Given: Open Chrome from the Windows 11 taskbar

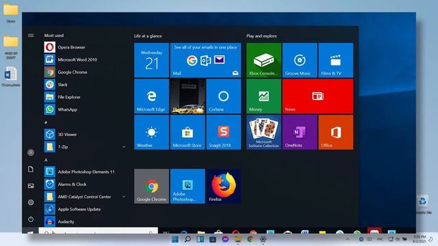Looking at the screenshot, I should [250, 239].
